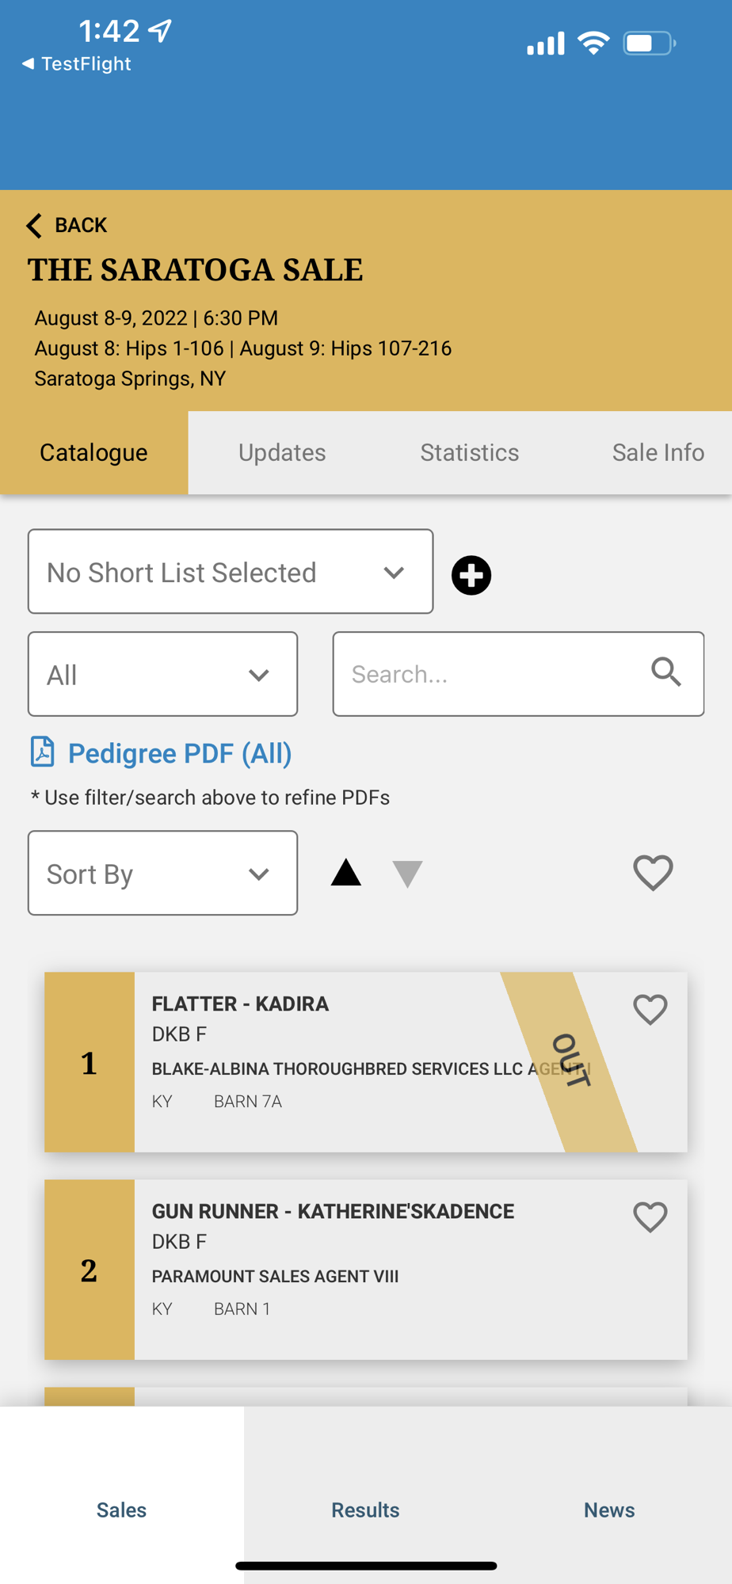The image size is (732, 1584).
Task: Open the Sale Info tab
Action: (x=658, y=453)
